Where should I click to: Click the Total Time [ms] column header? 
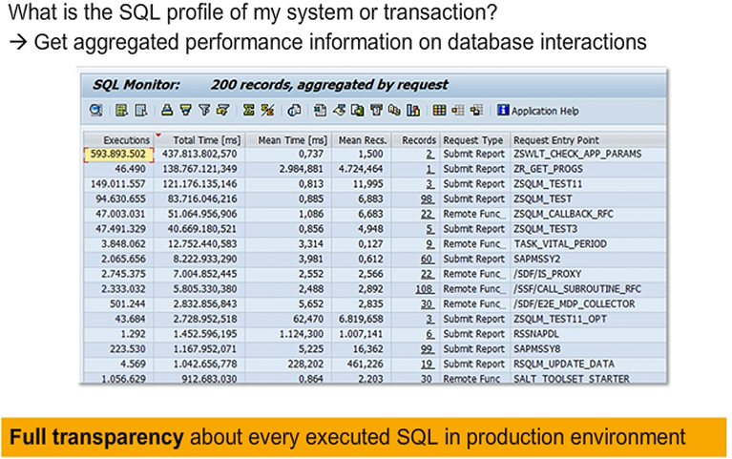pos(199,139)
